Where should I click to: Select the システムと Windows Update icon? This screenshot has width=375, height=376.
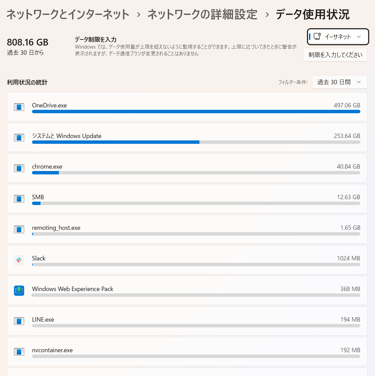pos(19,137)
